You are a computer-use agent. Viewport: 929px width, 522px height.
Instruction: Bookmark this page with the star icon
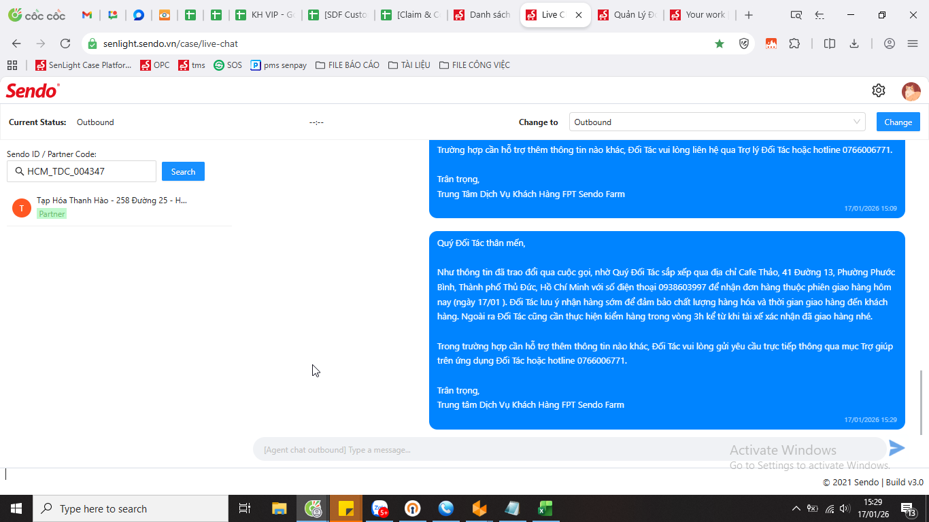[x=720, y=43]
